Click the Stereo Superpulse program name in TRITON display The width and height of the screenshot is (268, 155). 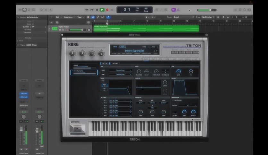click(x=135, y=51)
